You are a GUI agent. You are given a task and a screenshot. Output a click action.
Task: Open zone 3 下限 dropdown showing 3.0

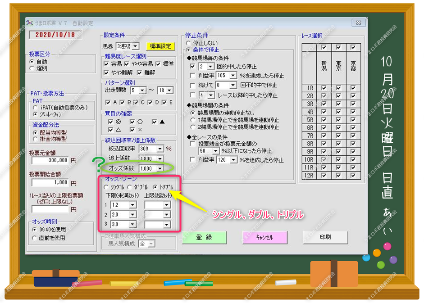pyautogui.click(x=132, y=224)
